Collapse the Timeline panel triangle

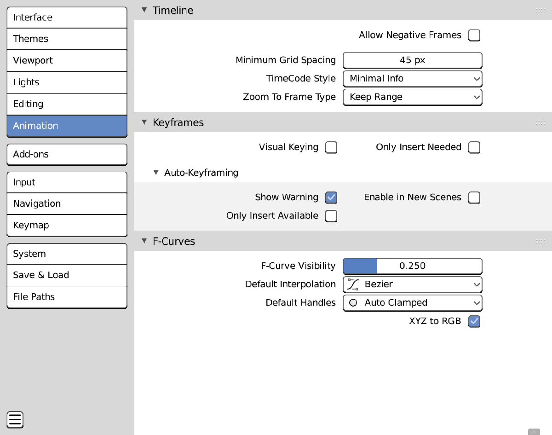[144, 10]
